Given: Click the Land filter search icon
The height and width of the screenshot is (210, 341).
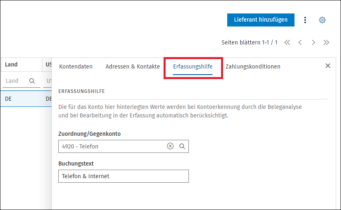Looking at the screenshot, I should 32,81.
